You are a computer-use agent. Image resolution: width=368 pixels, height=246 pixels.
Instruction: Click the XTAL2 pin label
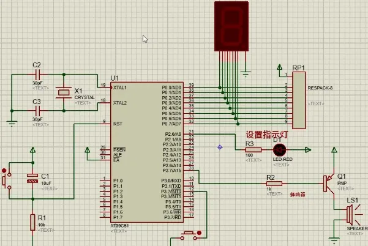click(x=120, y=103)
